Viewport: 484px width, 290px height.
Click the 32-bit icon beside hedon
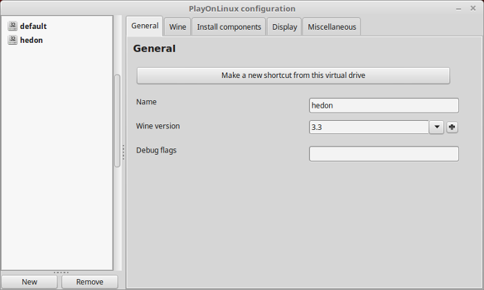tap(12, 40)
